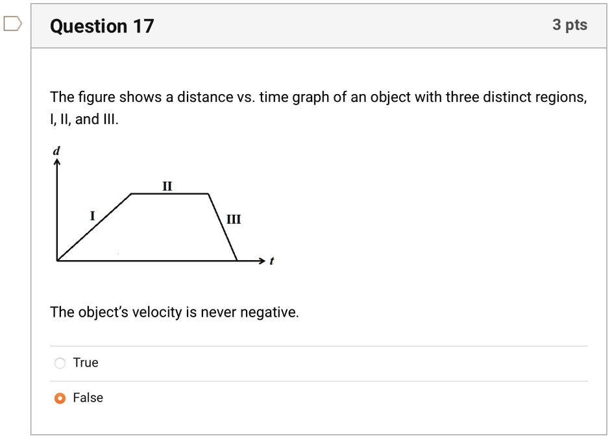Click the sloped line in region III
This screenshot has width=610, height=438.
pos(224,227)
